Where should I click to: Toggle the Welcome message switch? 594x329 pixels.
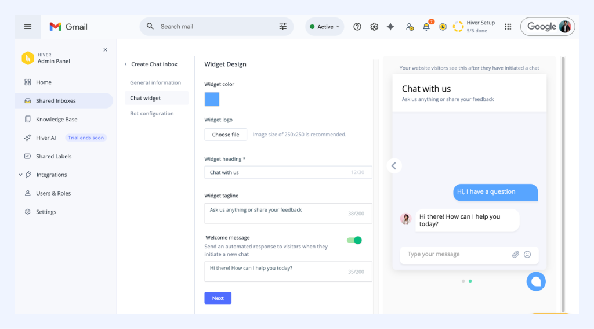click(x=354, y=240)
